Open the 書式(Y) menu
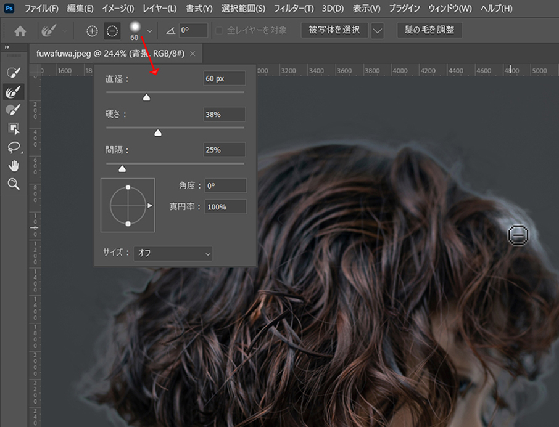Screen dimensions: 559x427 click(199, 8)
